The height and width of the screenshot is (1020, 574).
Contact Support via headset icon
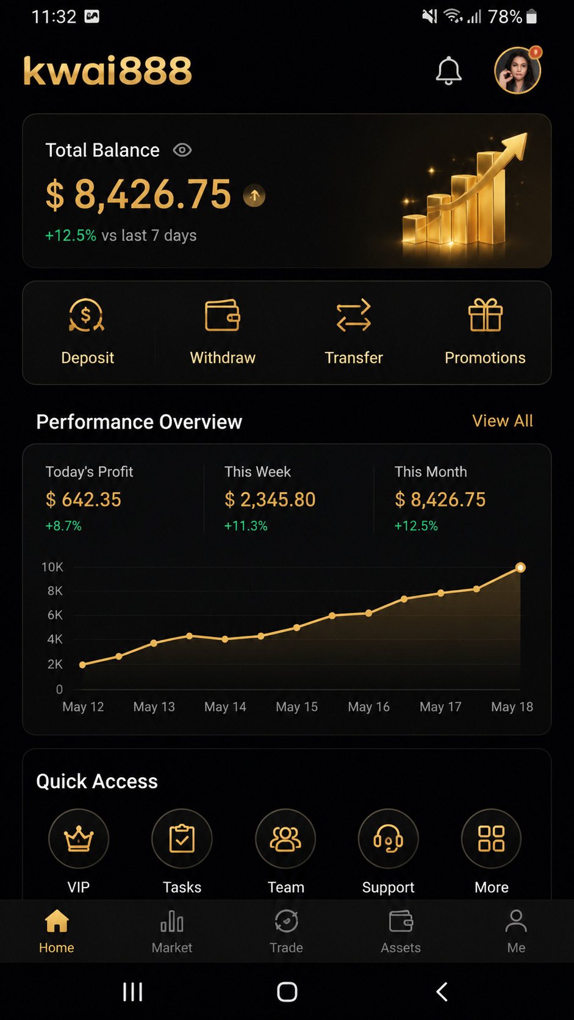(x=389, y=839)
